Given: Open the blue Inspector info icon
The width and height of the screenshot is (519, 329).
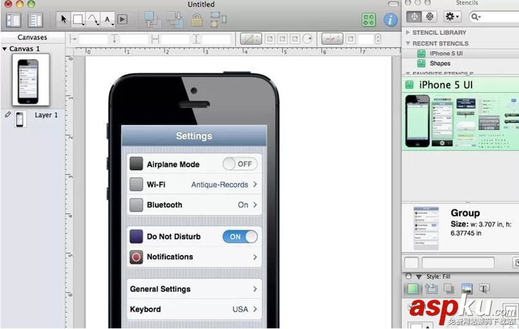Looking at the screenshot, I should click(390, 20).
